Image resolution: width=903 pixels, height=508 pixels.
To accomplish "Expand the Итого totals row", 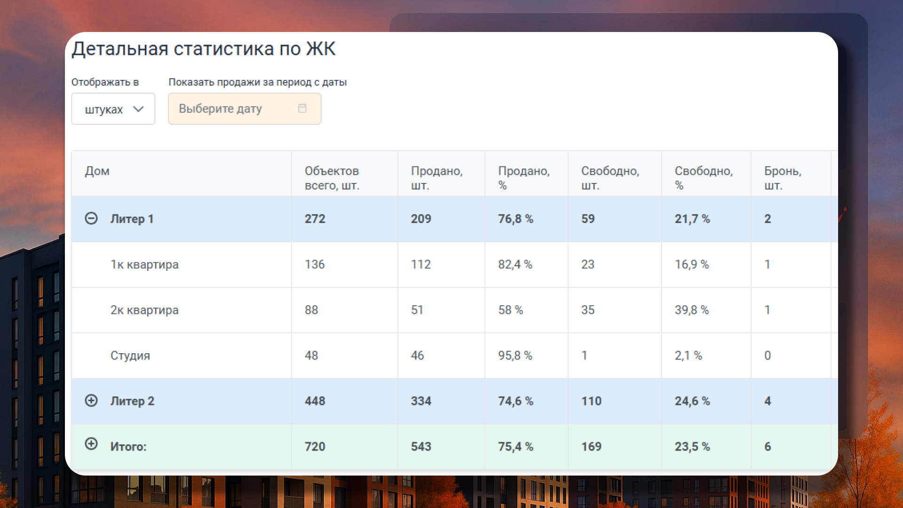I will pos(91,444).
